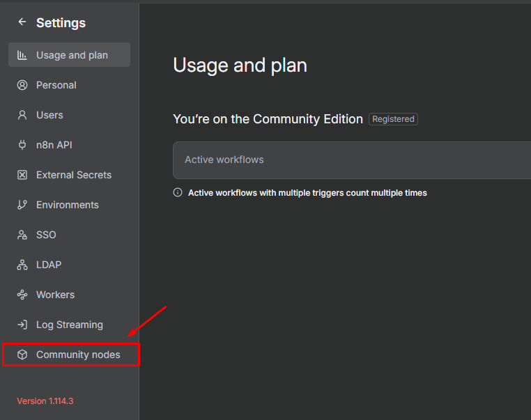Screen dimensions: 531x420
Task: Click the Personal user circle icon
Action: coord(22,85)
